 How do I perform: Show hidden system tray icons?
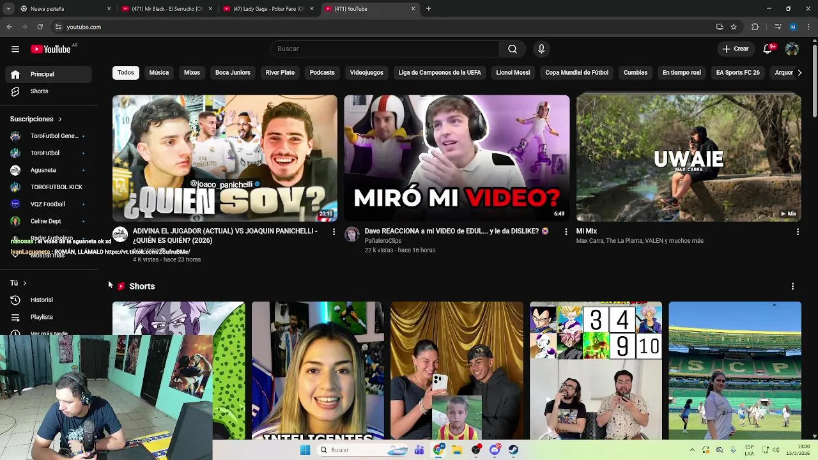(692, 450)
